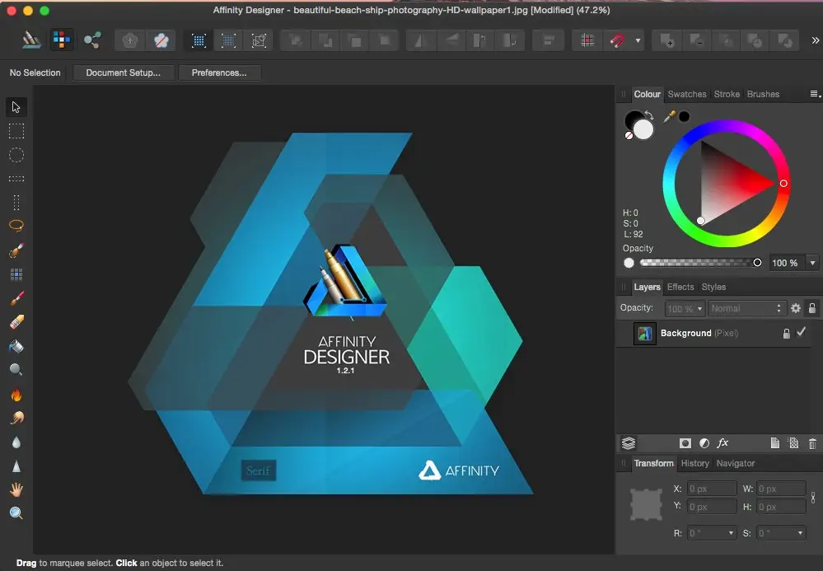Select the Sharpen Brush cone tool

pos(16,466)
